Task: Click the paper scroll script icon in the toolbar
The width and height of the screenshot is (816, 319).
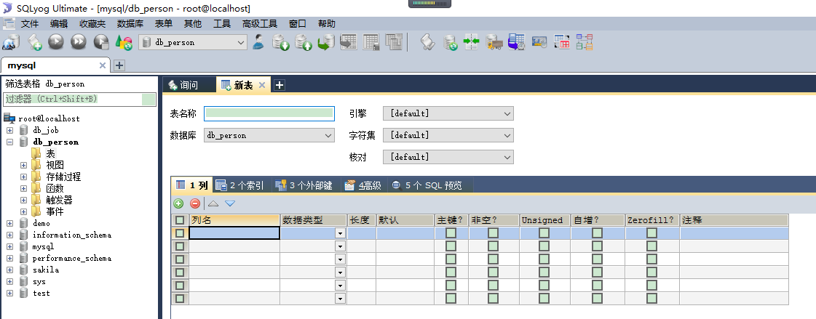Action: click(x=427, y=42)
